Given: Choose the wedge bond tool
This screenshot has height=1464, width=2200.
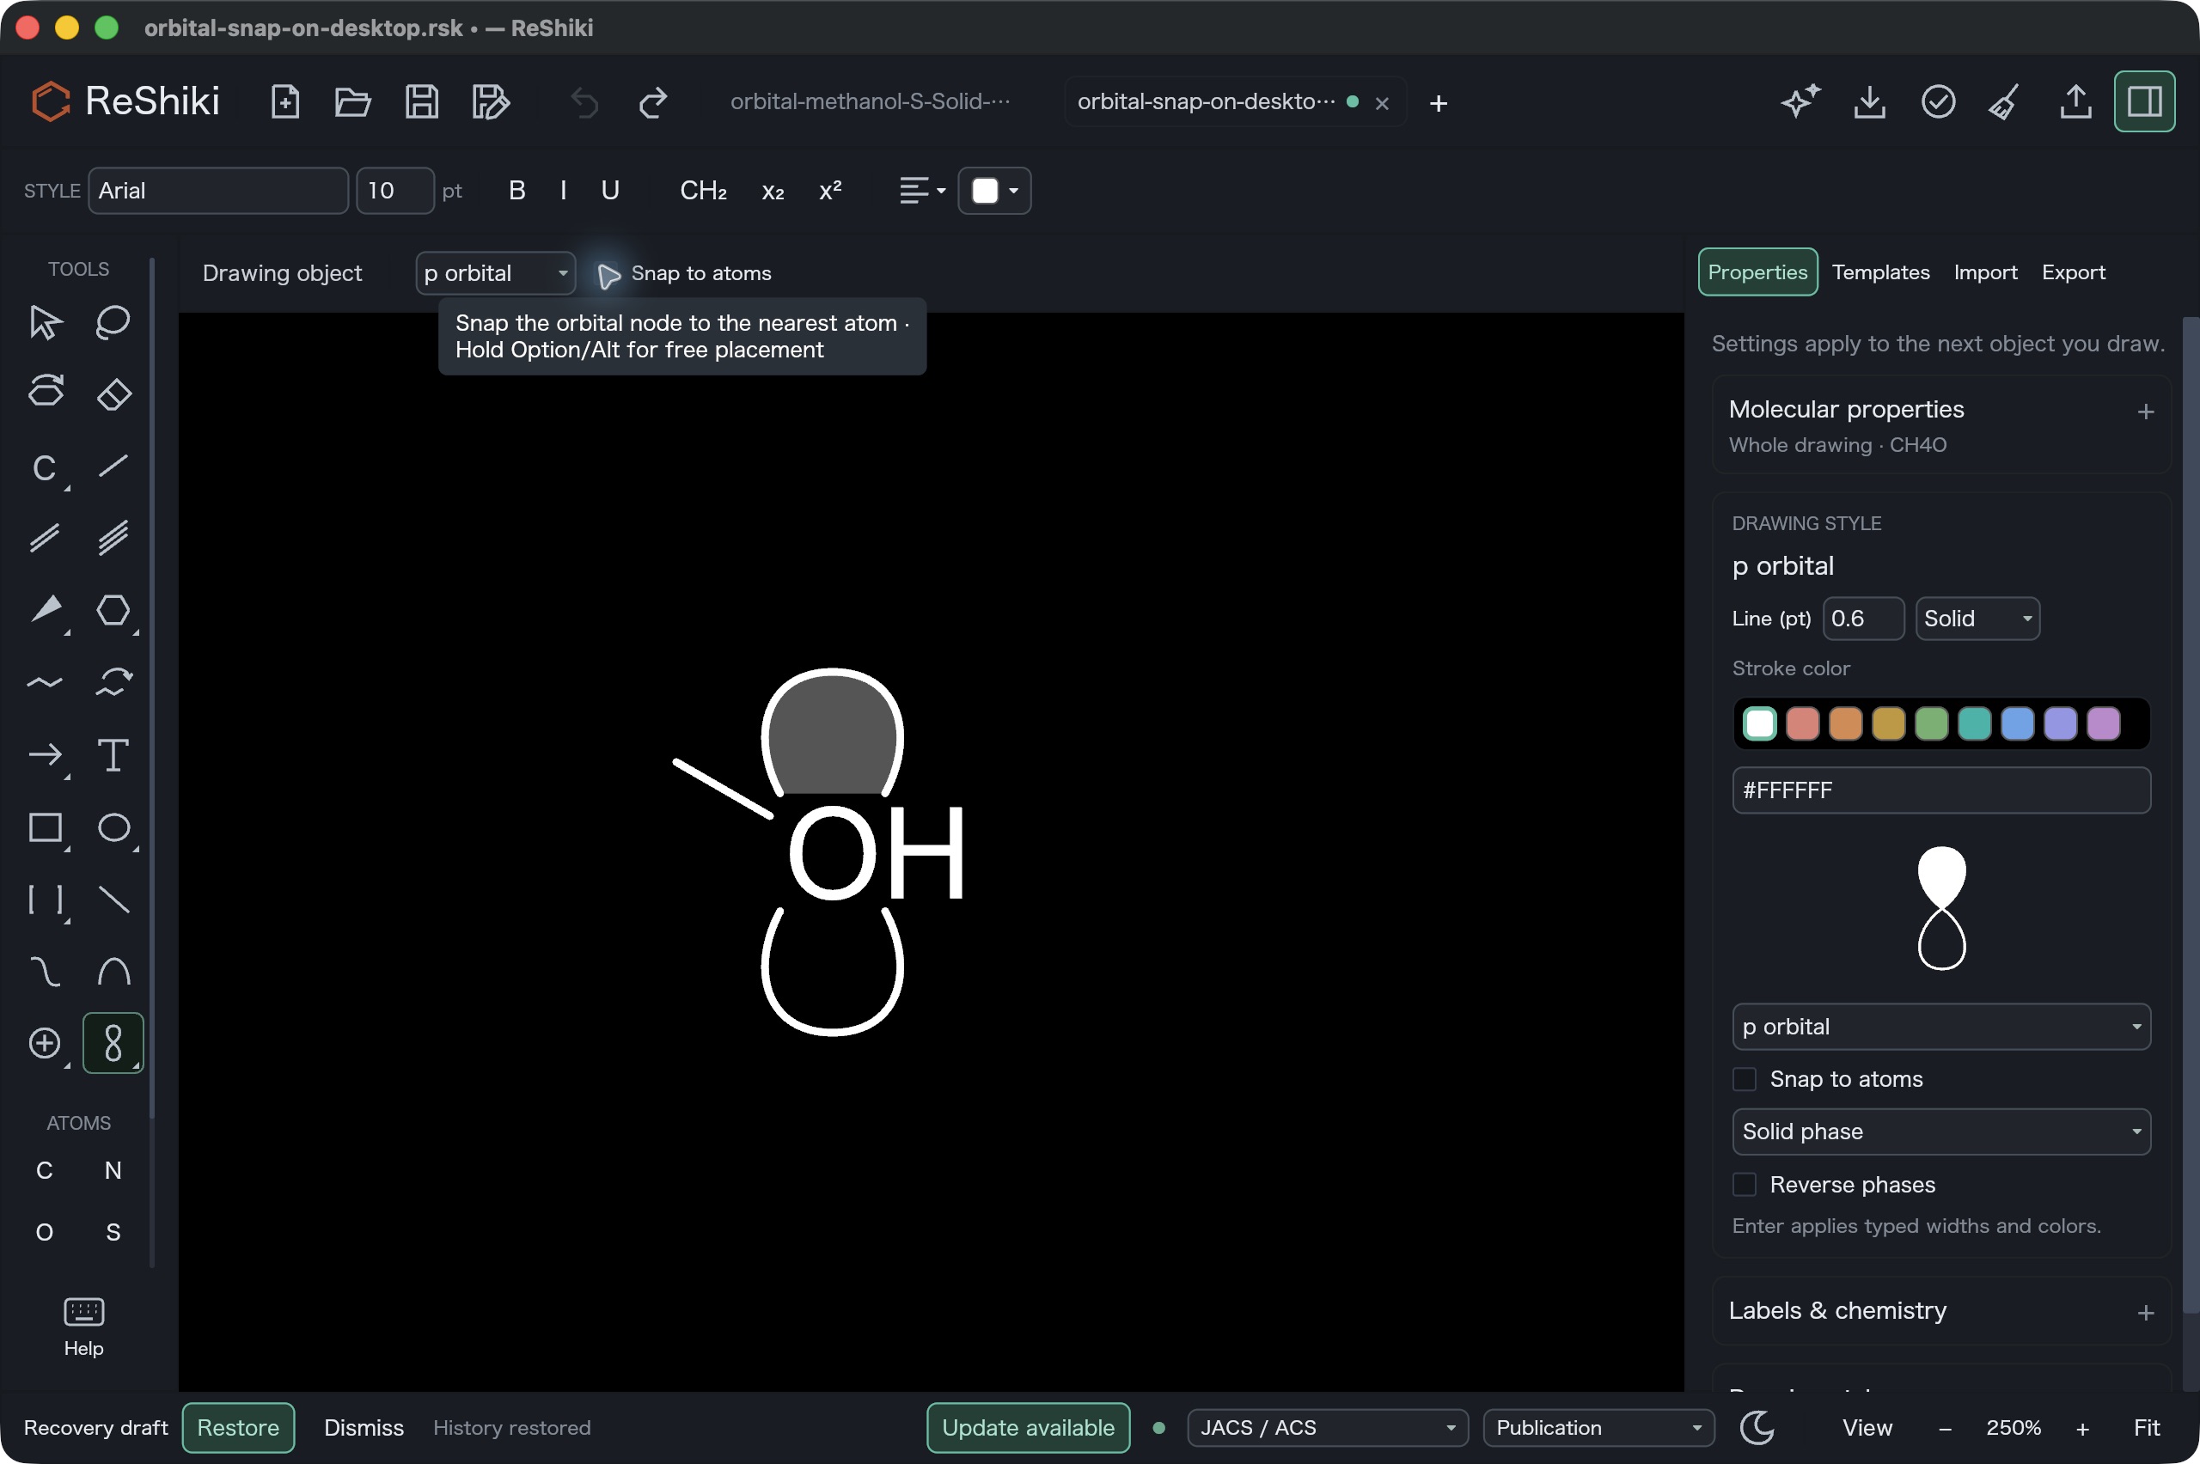Looking at the screenshot, I should pos(45,610).
